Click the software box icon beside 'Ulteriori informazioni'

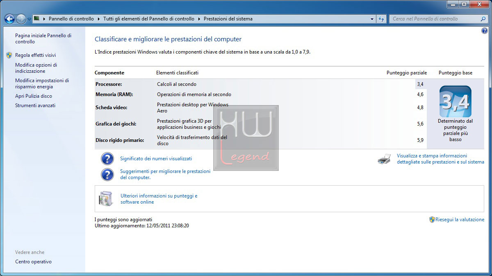point(105,199)
